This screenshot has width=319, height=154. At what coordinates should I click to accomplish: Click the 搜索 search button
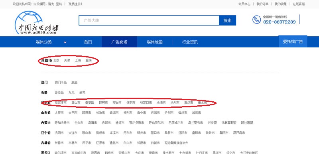pos(227,20)
